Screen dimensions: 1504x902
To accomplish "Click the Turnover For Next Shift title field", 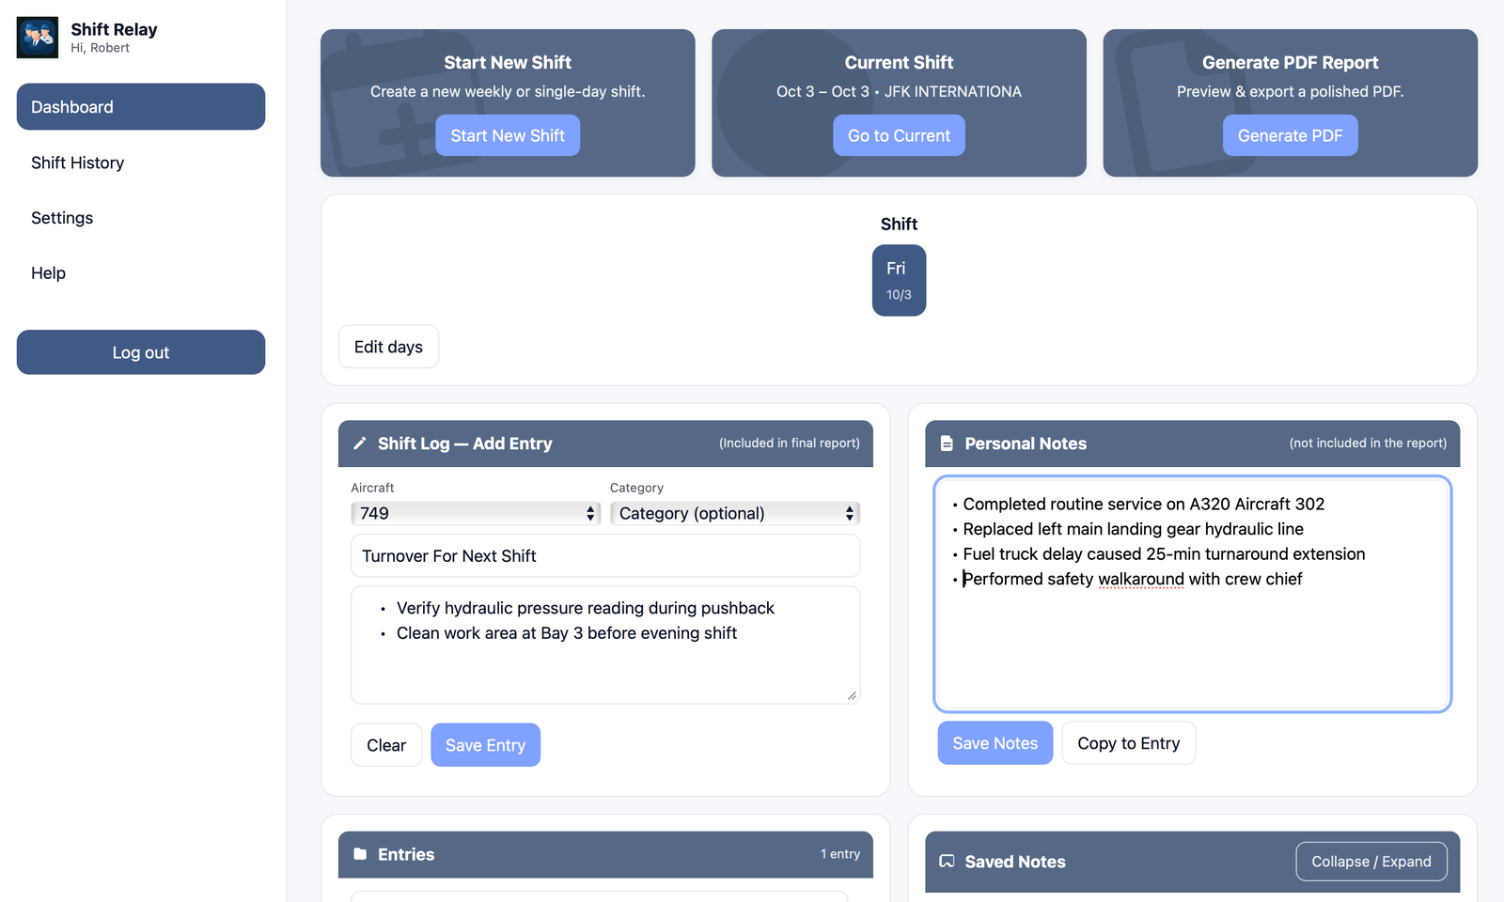I will [x=604, y=555].
